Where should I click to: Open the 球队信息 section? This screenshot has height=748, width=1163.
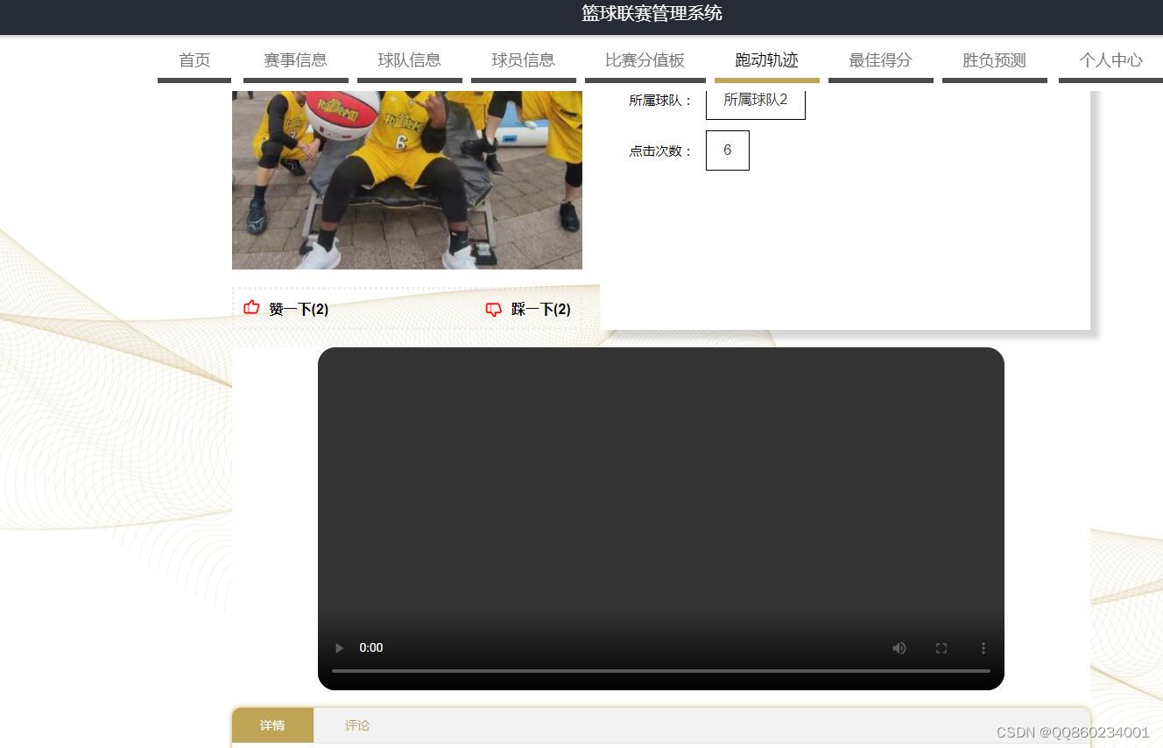click(x=409, y=59)
